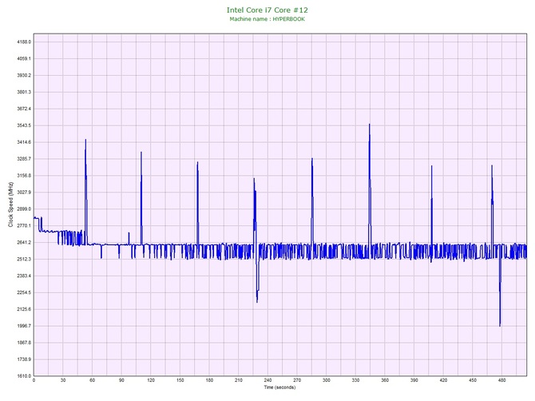
Task: Click the 90 seconds x-axis label
Action: coord(121,380)
